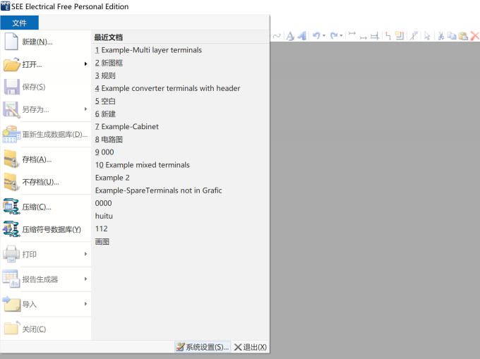Click the 不存档(U) unarchive icon
Screen dimensions: 480x359
pos(11,182)
